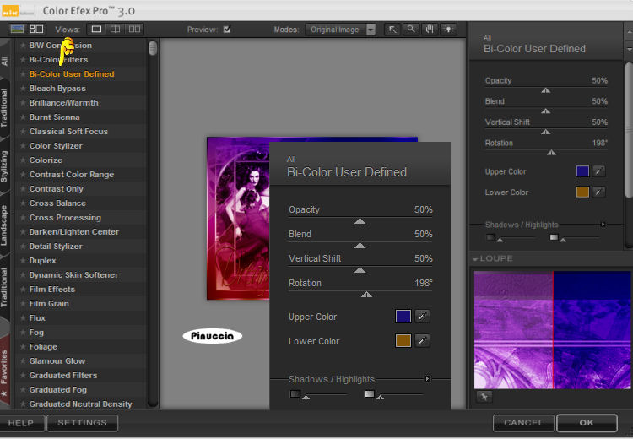Toggle favorite star for Bleach Bypass
The height and width of the screenshot is (439, 633).
[23, 89]
